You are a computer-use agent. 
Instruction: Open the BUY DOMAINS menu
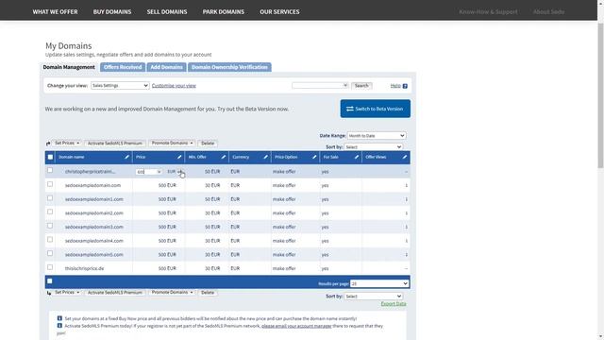[x=112, y=12]
